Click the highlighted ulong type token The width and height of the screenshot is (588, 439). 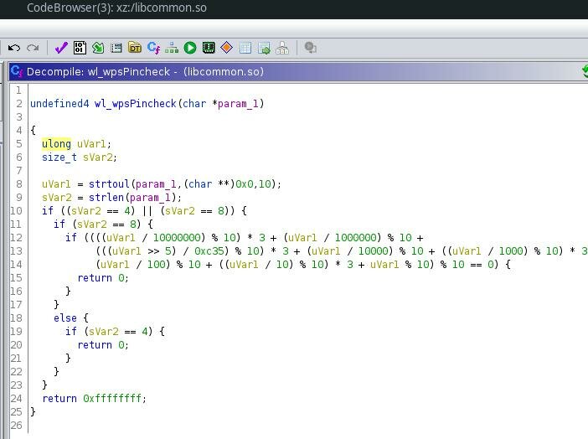[56, 144]
